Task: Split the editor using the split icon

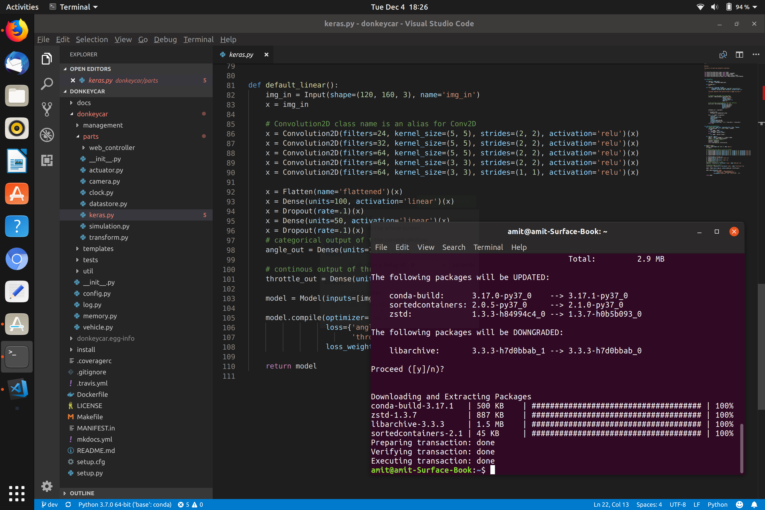Action: point(739,54)
